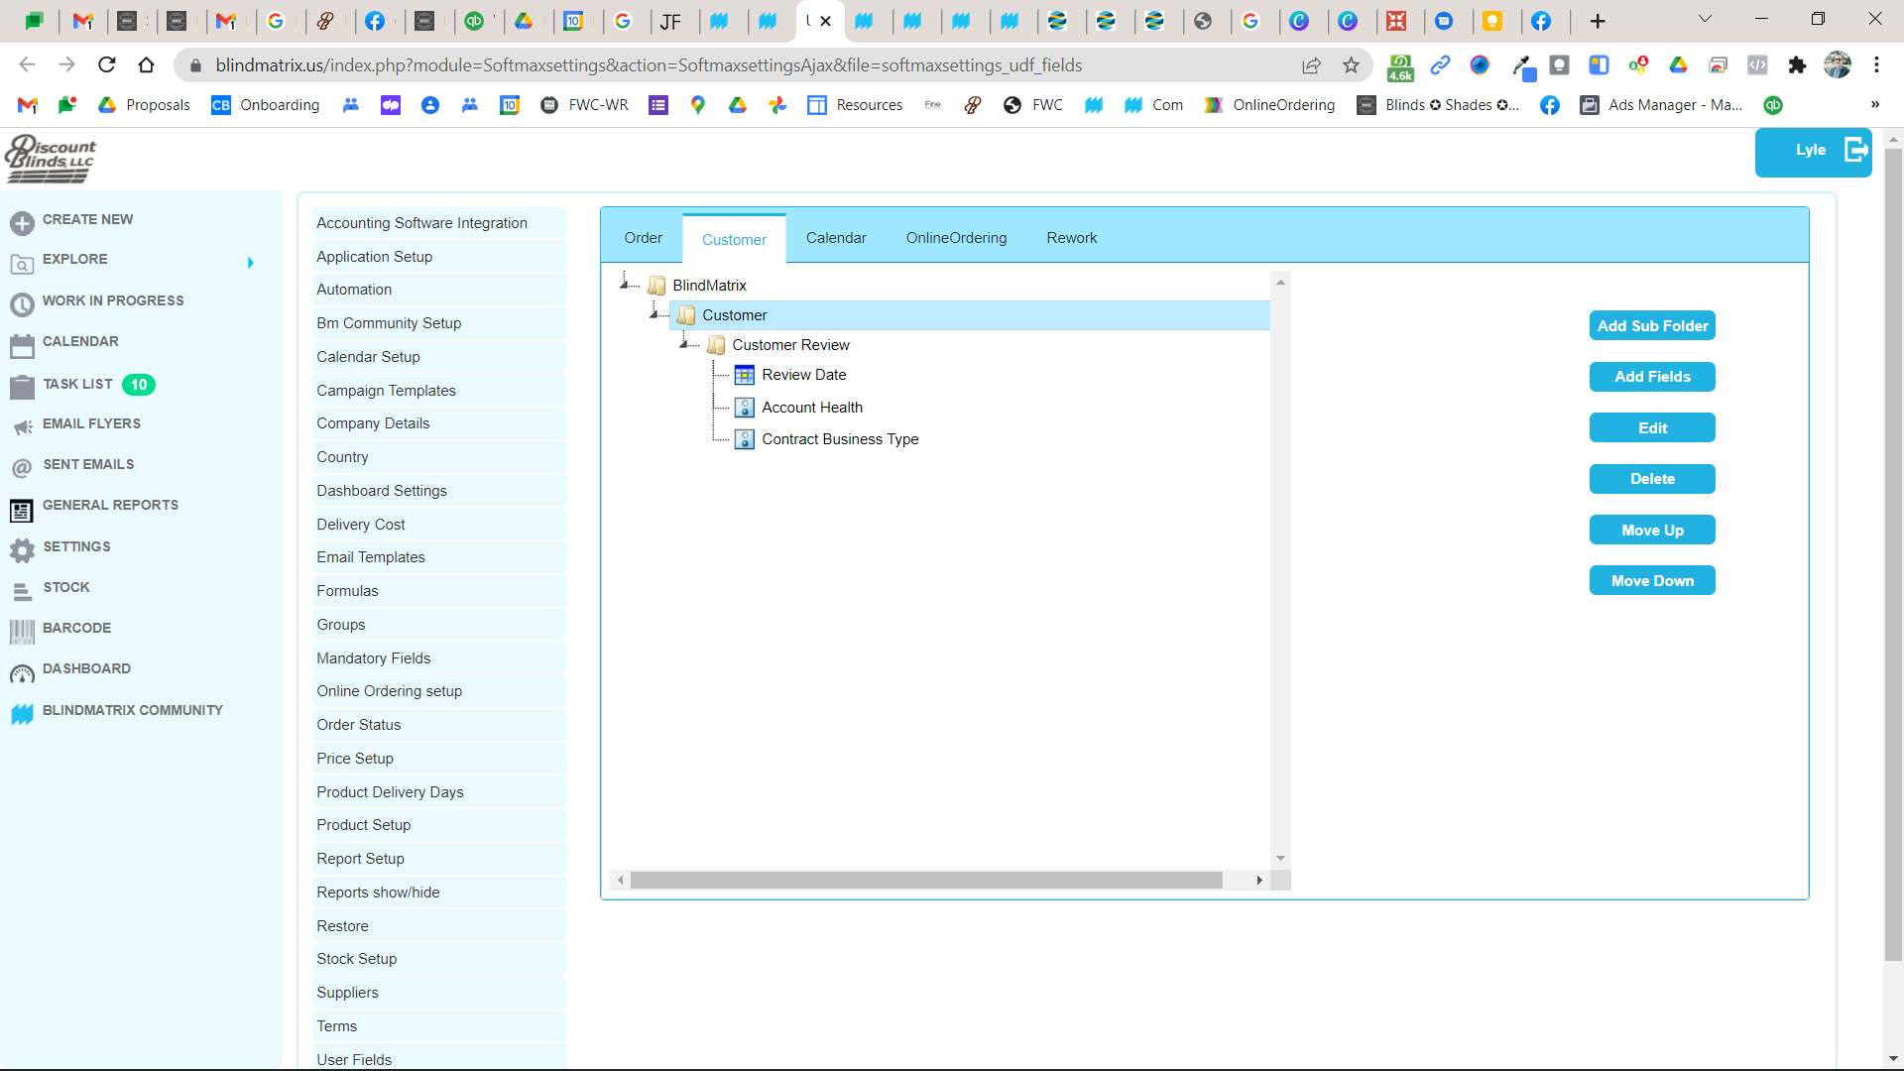Viewport: 1904px width, 1071px height.
Task: Open BlindMatrix Community sidebar icon
Action: [x=22, y=714]
